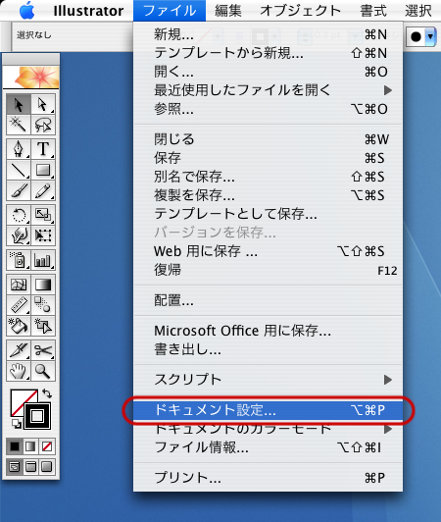
Task: Click the Swap Fill and Stroke arrow
Action: point(47,393)
